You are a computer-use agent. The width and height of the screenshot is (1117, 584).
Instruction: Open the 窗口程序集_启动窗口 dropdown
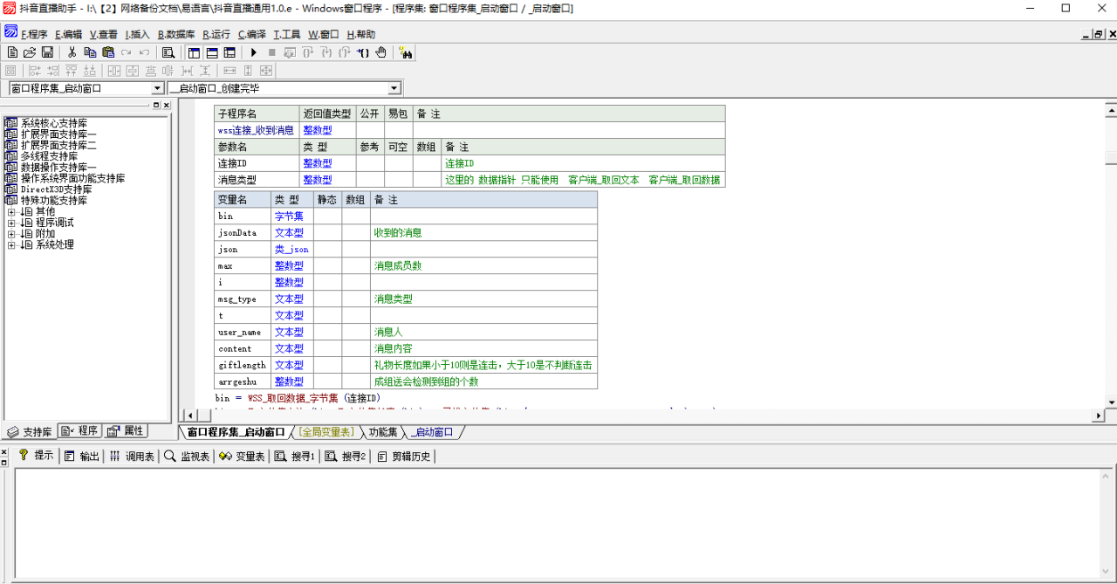tap(158, 88)
